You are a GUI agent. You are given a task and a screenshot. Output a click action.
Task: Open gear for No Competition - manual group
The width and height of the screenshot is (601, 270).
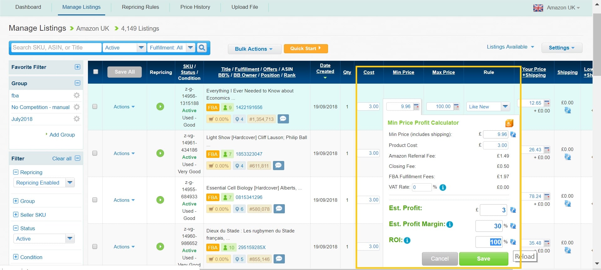coord(77,107)
